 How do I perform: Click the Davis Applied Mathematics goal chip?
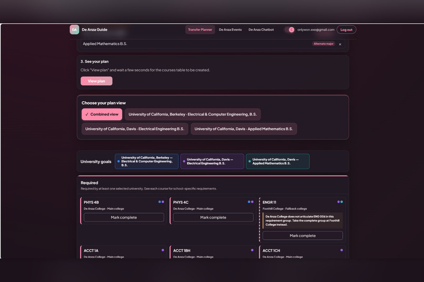click(278, 161)
